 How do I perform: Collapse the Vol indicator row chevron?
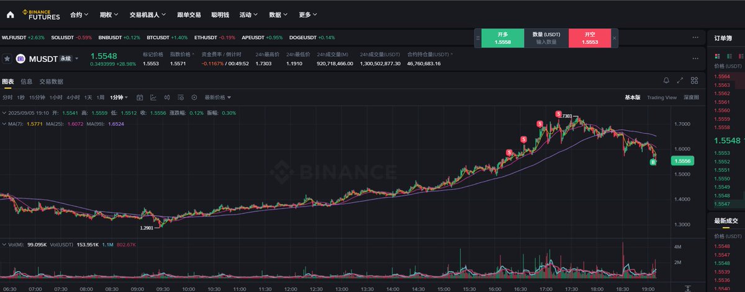(x=2, y=244)
